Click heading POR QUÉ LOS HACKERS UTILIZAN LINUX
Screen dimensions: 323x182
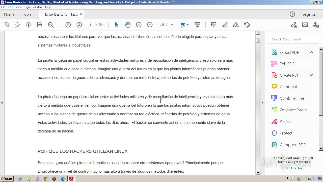tap(83, 151)
